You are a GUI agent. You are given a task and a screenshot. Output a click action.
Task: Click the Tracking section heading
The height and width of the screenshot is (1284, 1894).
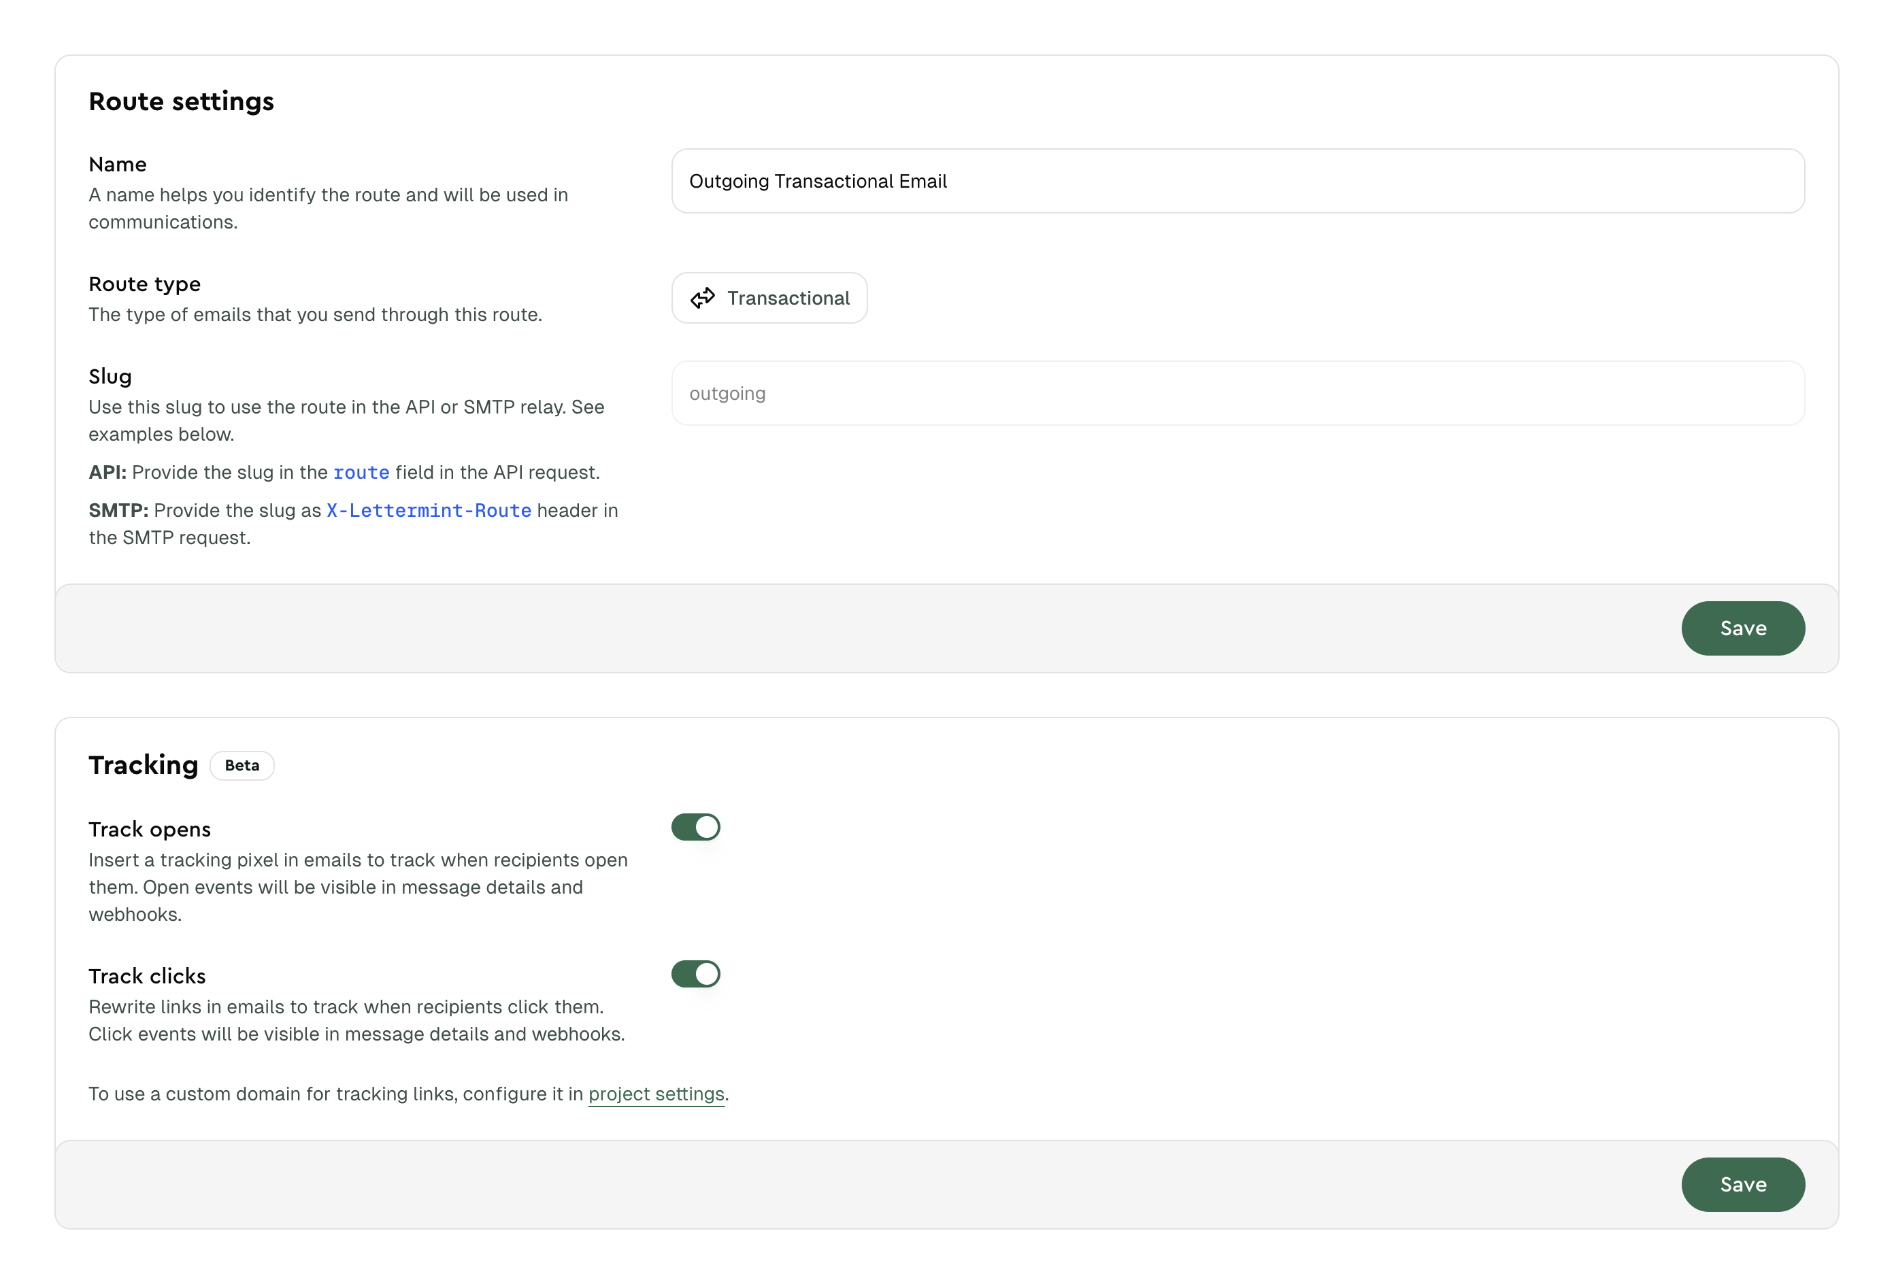click(144, 765)
